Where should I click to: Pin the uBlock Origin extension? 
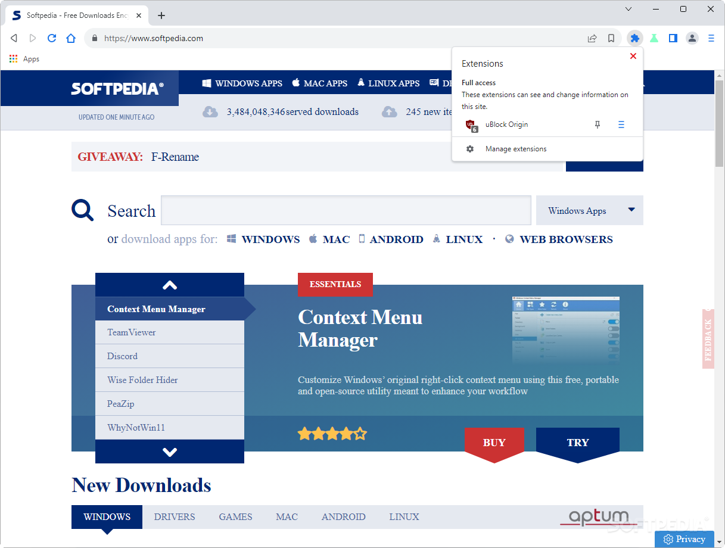coord(598,124)
